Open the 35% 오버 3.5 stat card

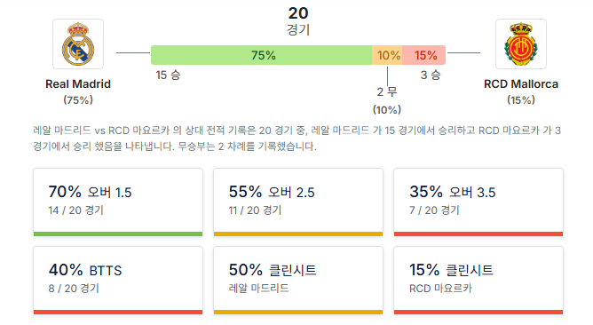pos(478,202)
